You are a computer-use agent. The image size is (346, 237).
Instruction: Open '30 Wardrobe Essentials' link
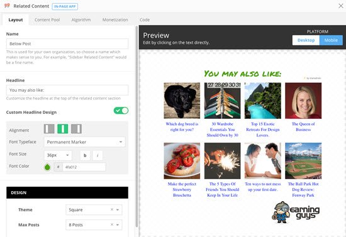point(223,130)
